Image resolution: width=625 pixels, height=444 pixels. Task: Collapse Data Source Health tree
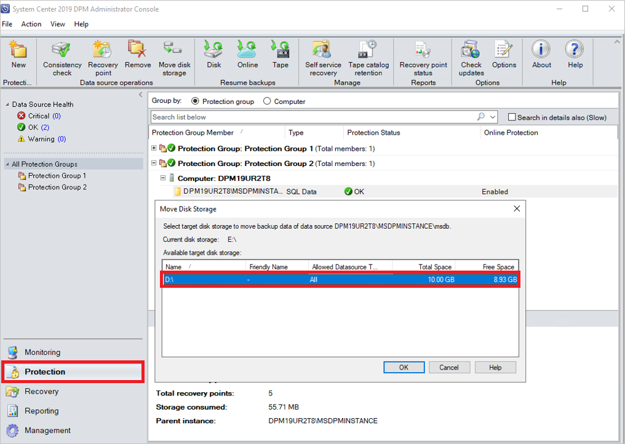7,105
